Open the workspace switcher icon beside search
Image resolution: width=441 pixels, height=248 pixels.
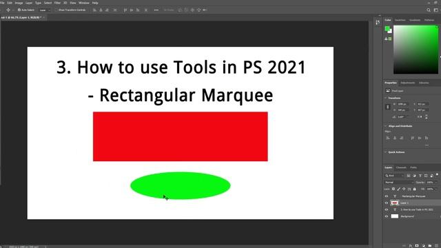(x=435, y=10)
